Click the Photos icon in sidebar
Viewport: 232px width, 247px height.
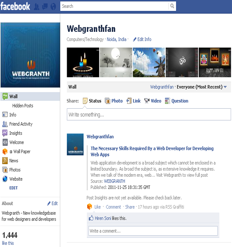click(x=5, y=170)
